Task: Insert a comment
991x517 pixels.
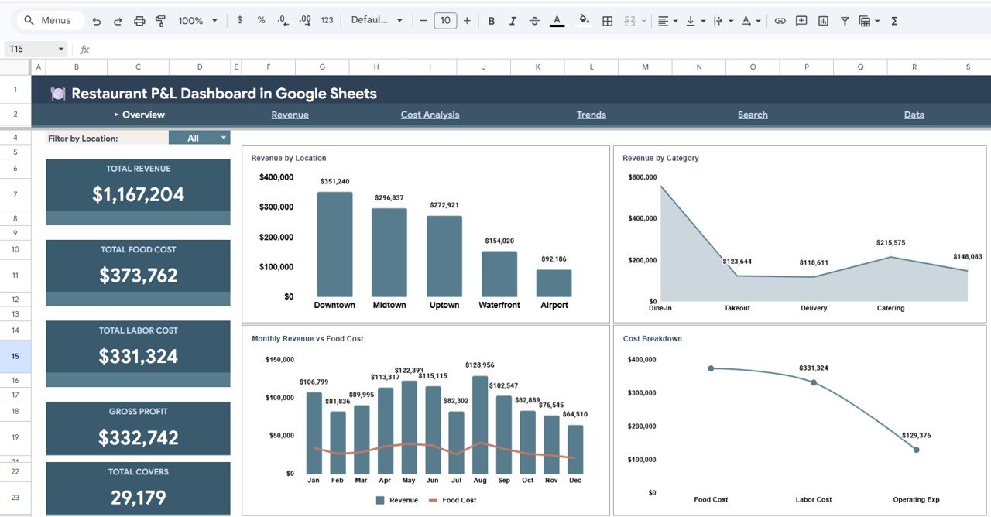Action: [x=801, y=20]
